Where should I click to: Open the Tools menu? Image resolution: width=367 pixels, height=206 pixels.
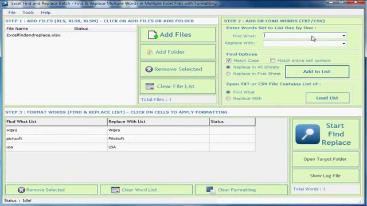point(28,13)
